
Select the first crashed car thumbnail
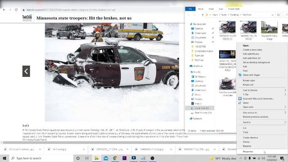pos(227,27)
